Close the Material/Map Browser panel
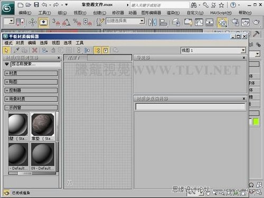Image resolution: width=264 pixels, height=198 pixels. 59,58
